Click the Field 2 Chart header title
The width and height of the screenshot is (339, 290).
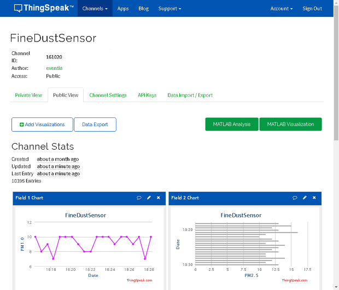point(185,198)
